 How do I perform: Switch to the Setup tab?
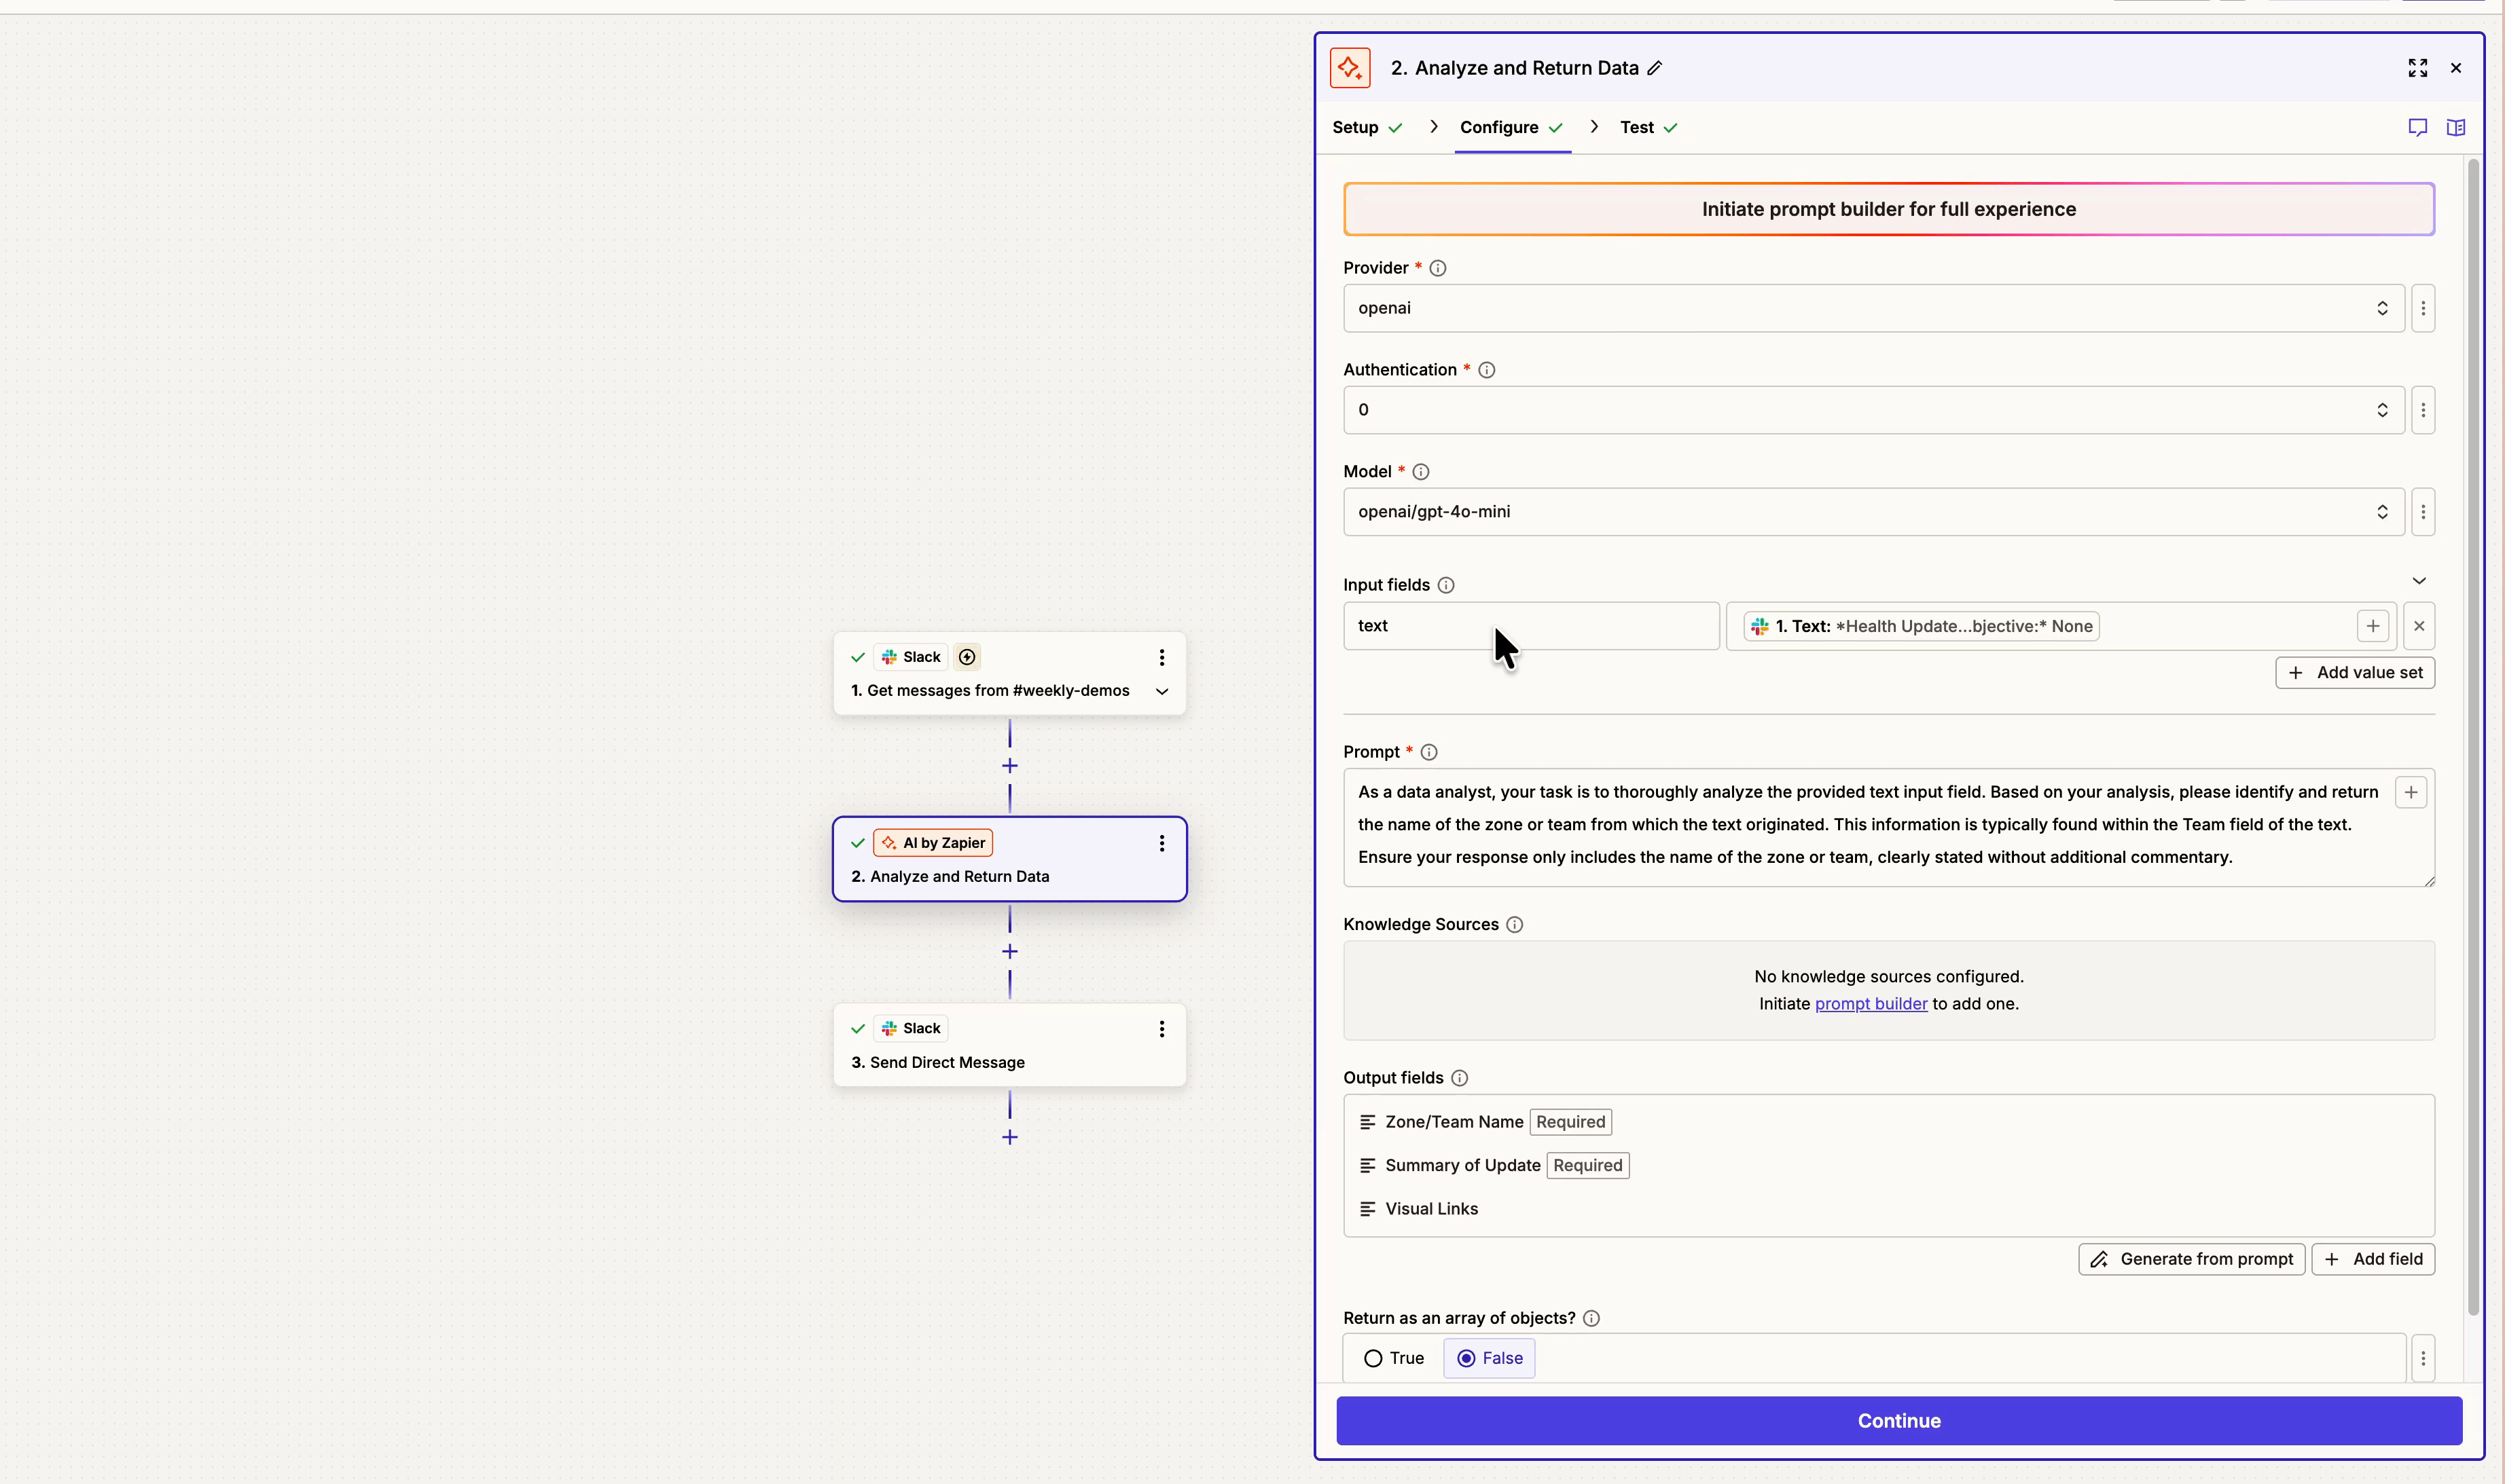point(1356,128)
